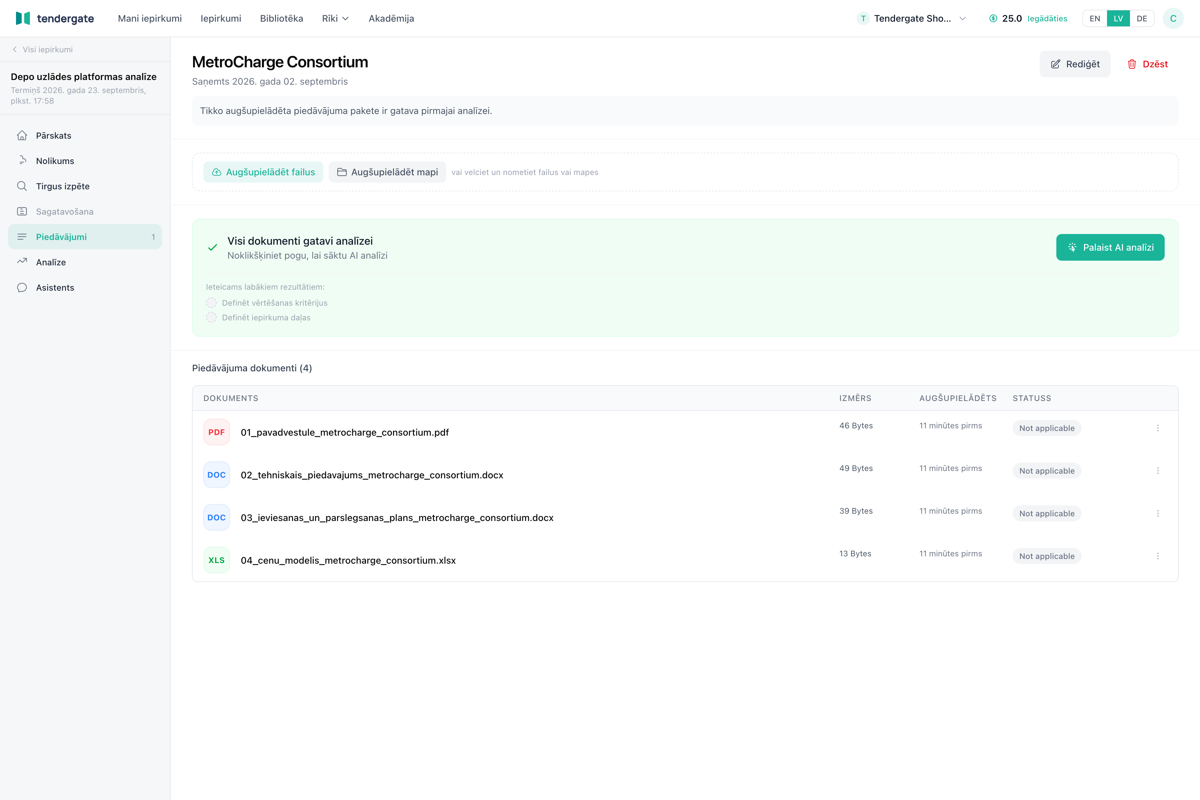
Task: Open Bibliotēka menu item
Action: 282,18
